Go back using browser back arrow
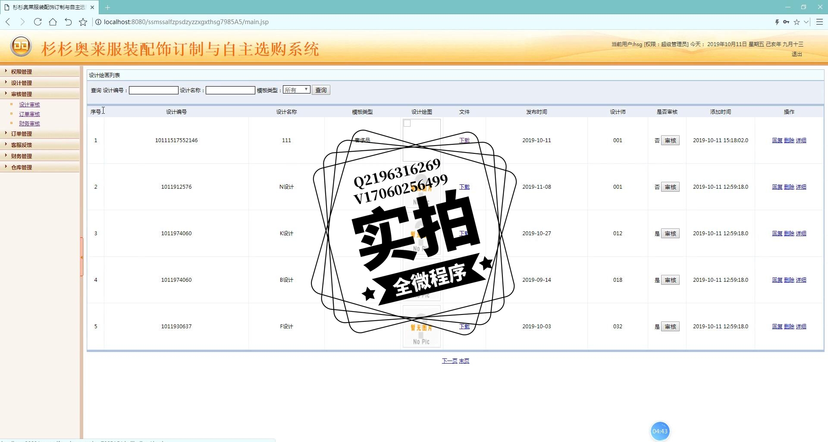 (x=8, y=22)
